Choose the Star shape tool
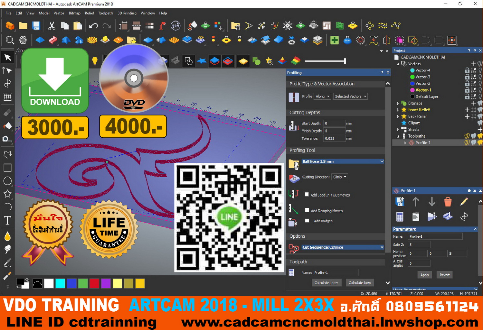483x330 pixels. tap(7, 194)
